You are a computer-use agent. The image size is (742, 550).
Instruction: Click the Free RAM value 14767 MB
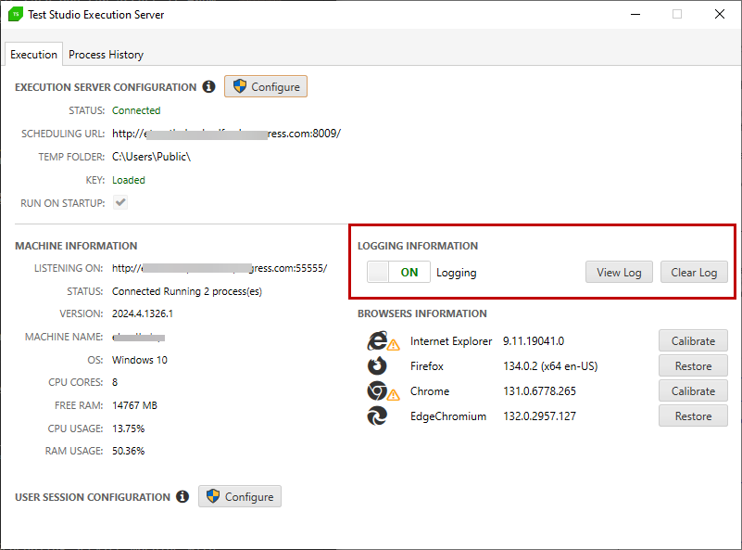(134, 405)
